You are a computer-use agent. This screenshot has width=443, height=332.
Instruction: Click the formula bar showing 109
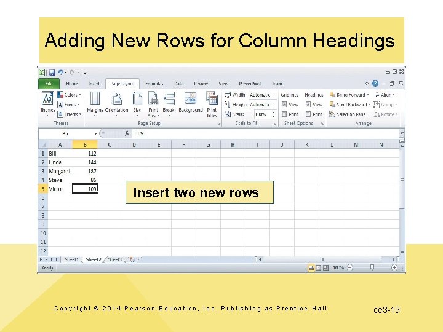[266, 133]
